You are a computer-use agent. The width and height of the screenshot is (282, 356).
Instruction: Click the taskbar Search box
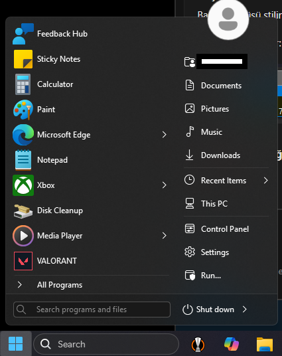tap(106, 344)
